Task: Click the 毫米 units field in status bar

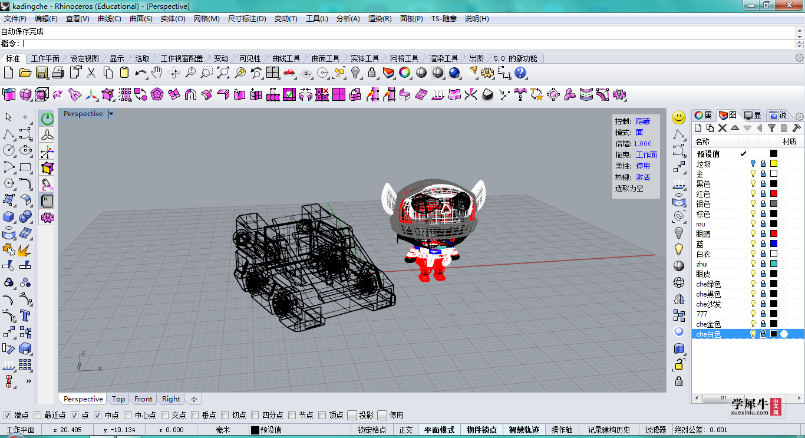Action: pyautogui.click(x=223, y=430)
